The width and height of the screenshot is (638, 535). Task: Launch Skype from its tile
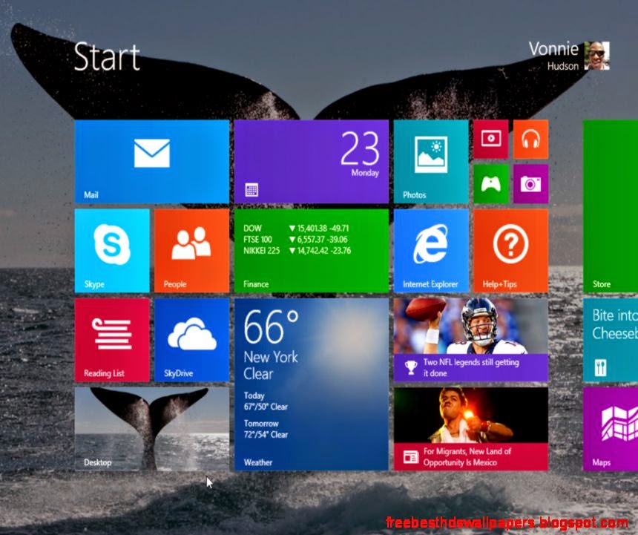click(x=112, y=251)
